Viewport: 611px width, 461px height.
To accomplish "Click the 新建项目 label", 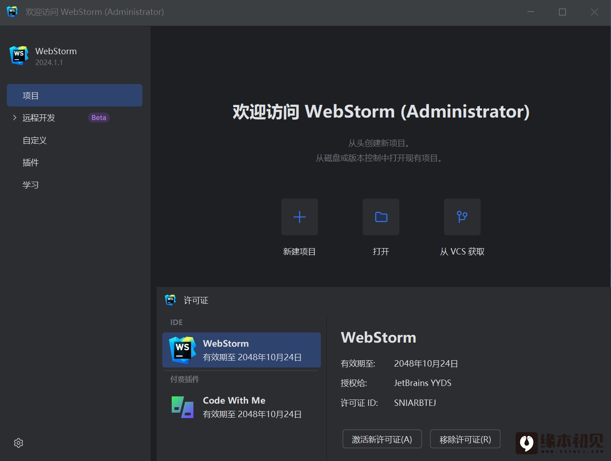I will click(x=299, y=252).
